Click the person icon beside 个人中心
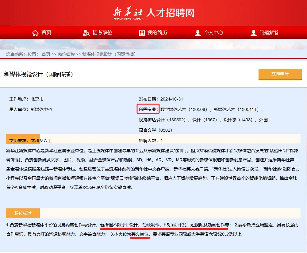 click(x=198, y=33)
